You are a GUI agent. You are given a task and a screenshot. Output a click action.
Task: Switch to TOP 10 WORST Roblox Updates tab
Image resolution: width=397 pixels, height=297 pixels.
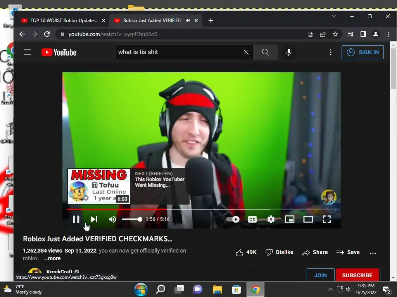(x=63, y=20)
